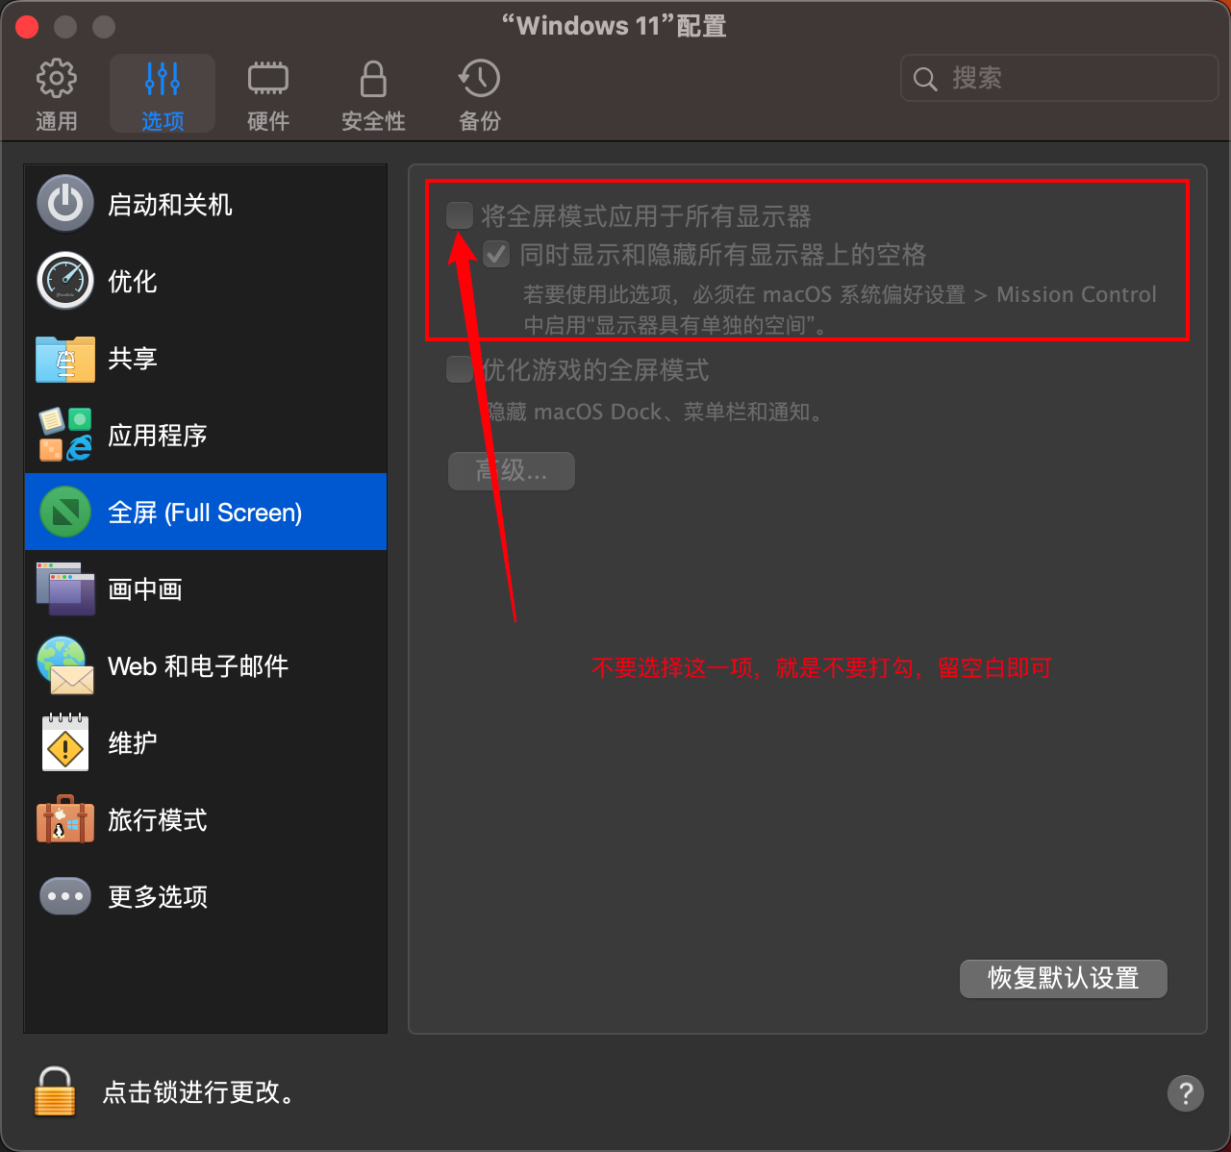
Task: Click the window title "Windows 11"配置
Action: tap(615, 26)
